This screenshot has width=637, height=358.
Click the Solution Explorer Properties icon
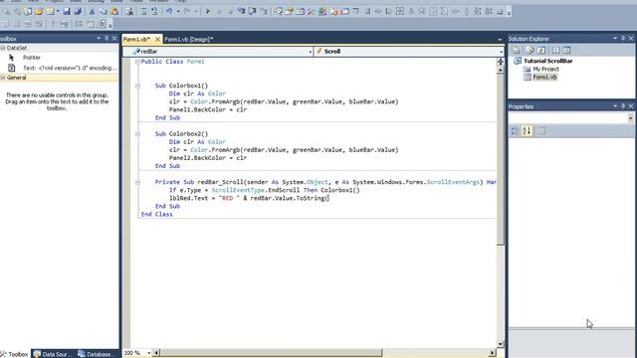517,51
